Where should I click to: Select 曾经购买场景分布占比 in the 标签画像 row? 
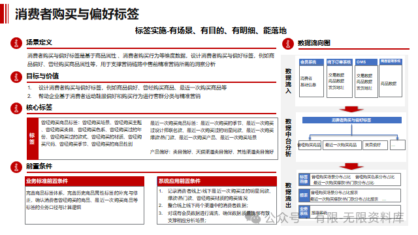[x=331, y=177]
